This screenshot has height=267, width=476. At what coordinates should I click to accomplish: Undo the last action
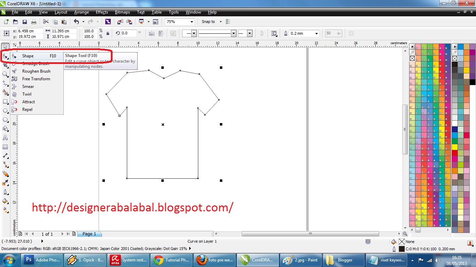pos(76,22)
